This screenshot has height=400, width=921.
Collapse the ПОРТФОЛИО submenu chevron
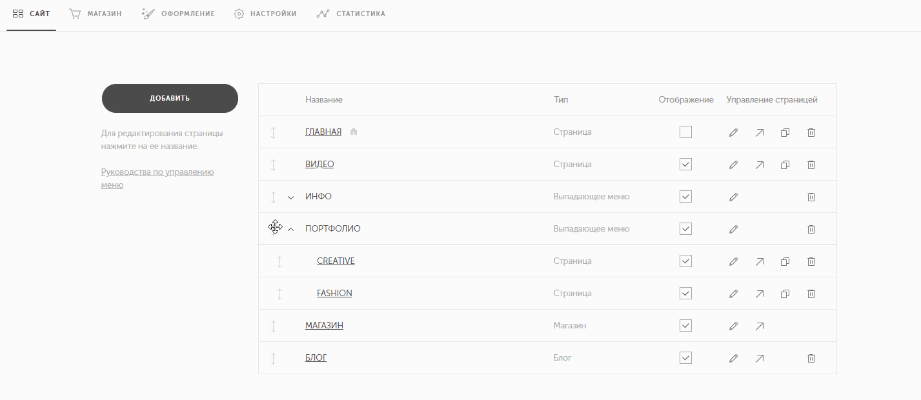[290, 229]
